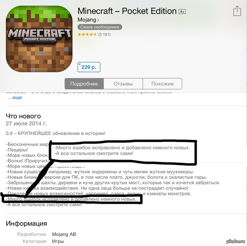Open the Minecraft Pocket Edition app icon
Screen dimensions: 247x246
pos(39,39)
